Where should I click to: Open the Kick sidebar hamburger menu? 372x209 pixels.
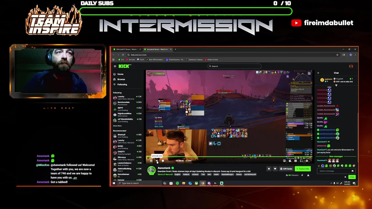pyautogui.click(x=115, y=66)
